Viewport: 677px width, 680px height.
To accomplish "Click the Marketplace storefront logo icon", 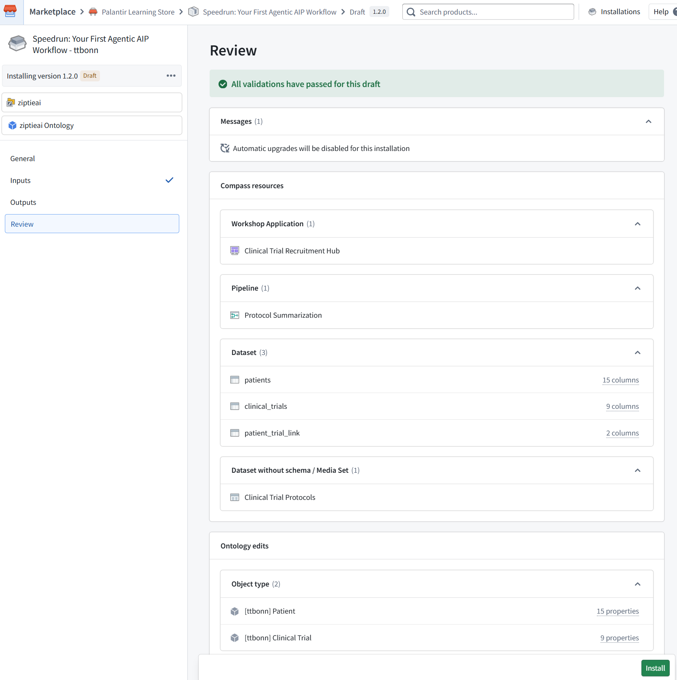I will (x=10, y=12).
